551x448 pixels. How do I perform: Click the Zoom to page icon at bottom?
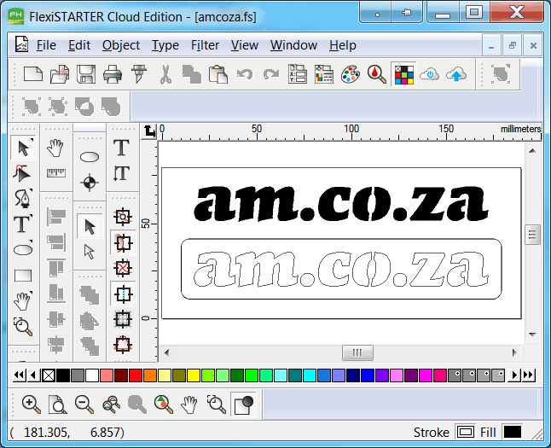pos(58,404)
